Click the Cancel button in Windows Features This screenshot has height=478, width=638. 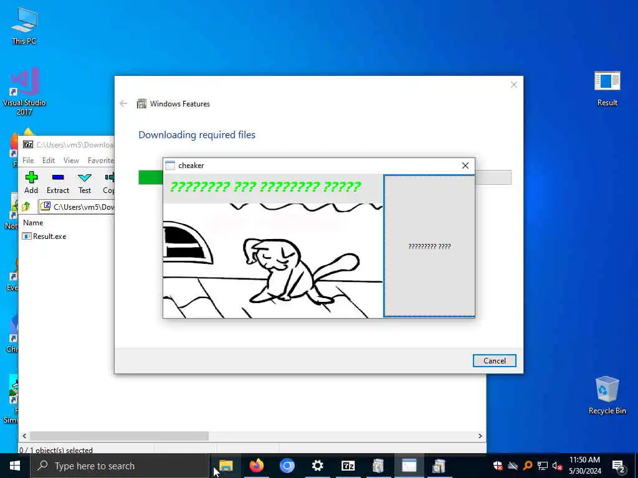[494, 360]
